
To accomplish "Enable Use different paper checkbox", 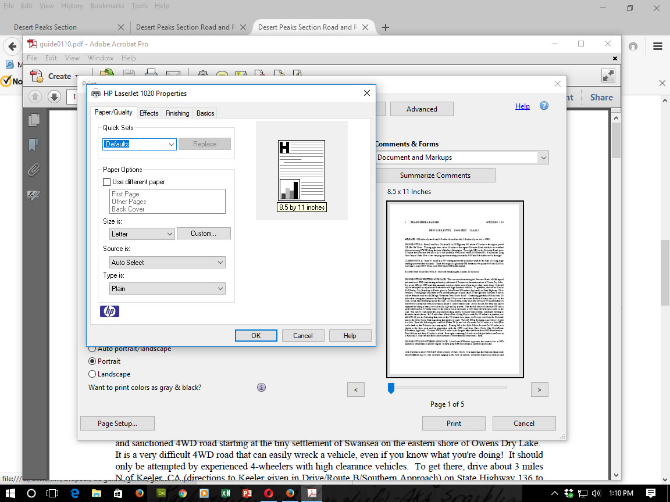I will click(107, 182).
